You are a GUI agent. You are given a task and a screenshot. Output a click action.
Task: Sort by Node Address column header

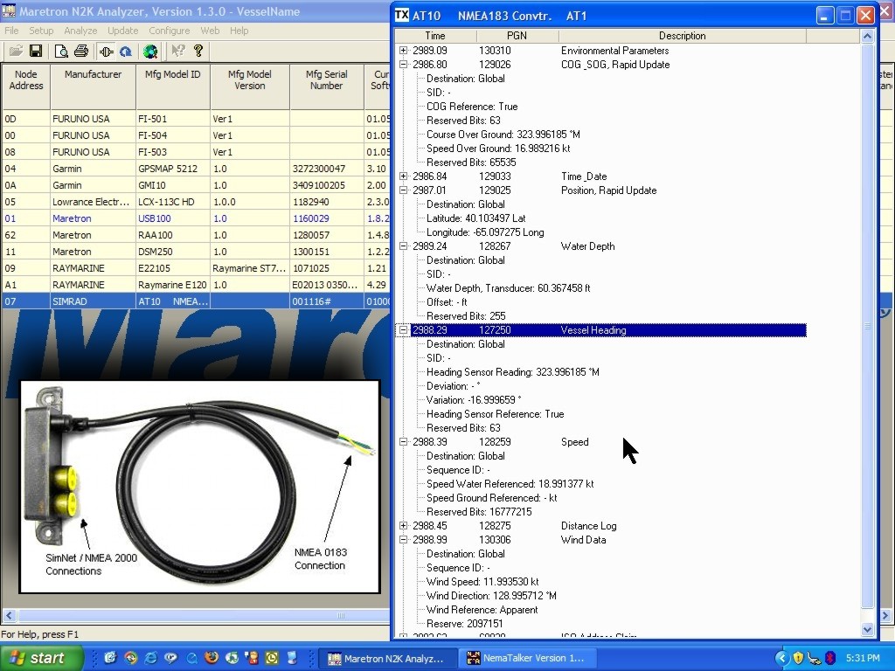(25, 86)
